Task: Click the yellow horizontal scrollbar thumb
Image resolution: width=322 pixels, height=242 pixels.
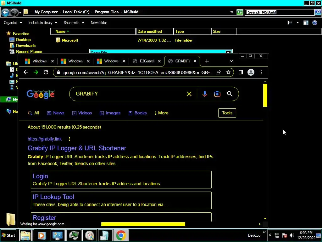Action: point(143,224)
